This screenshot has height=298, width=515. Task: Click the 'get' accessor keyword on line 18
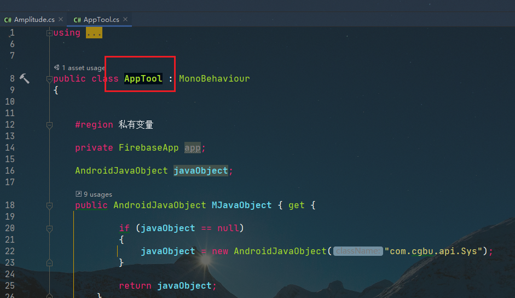tap(296, 205)
